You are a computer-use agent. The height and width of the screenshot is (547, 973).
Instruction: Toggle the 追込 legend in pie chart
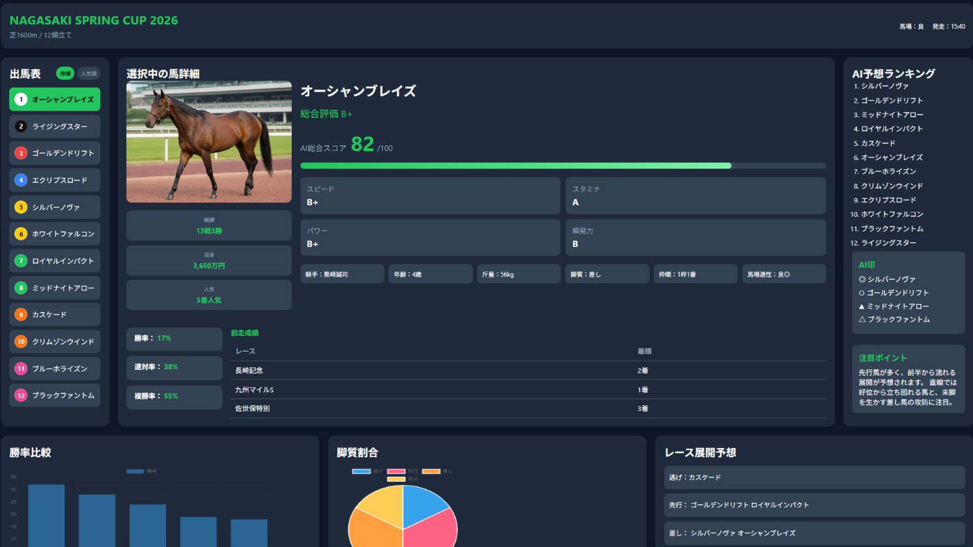402,479
